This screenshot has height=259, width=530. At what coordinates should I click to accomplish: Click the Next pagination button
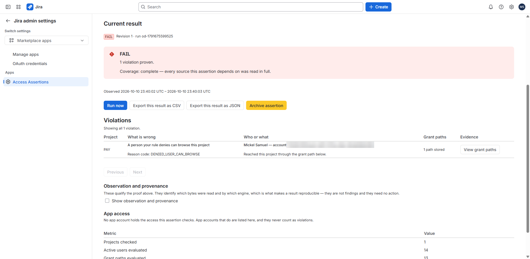tap(137, 172)
